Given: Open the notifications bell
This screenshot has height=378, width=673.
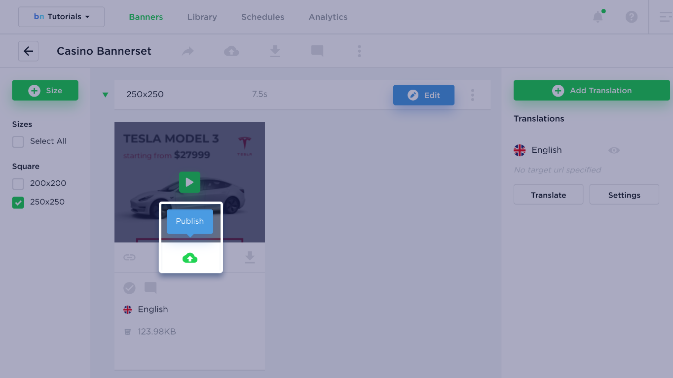Looking at the screenshot, I should pos(598,17).
